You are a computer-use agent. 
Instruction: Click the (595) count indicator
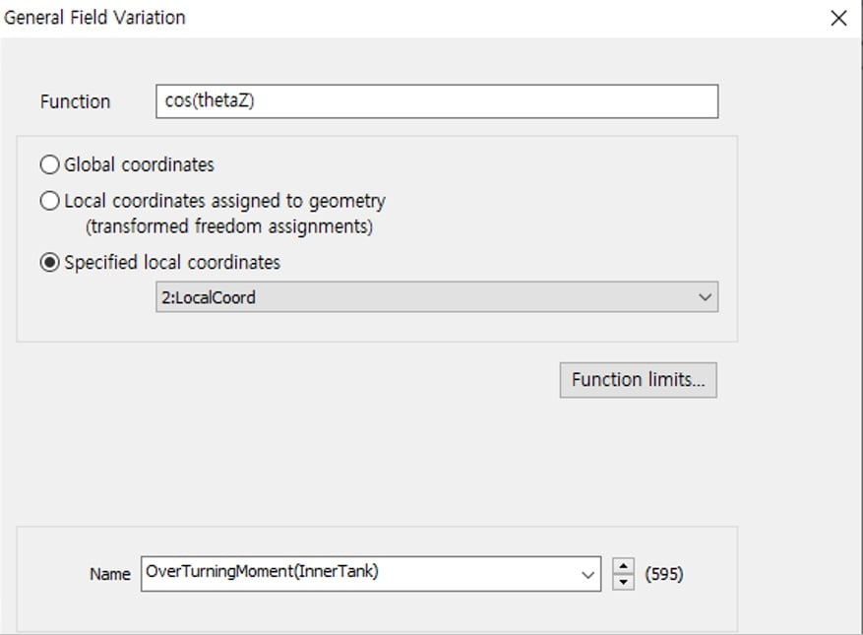click(x=663, y=573)
